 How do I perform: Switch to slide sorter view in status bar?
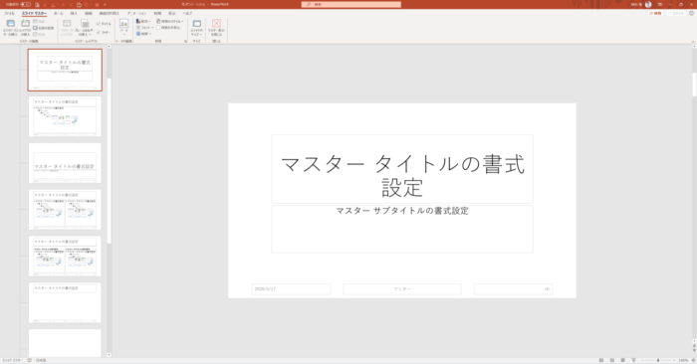(612, 360)
